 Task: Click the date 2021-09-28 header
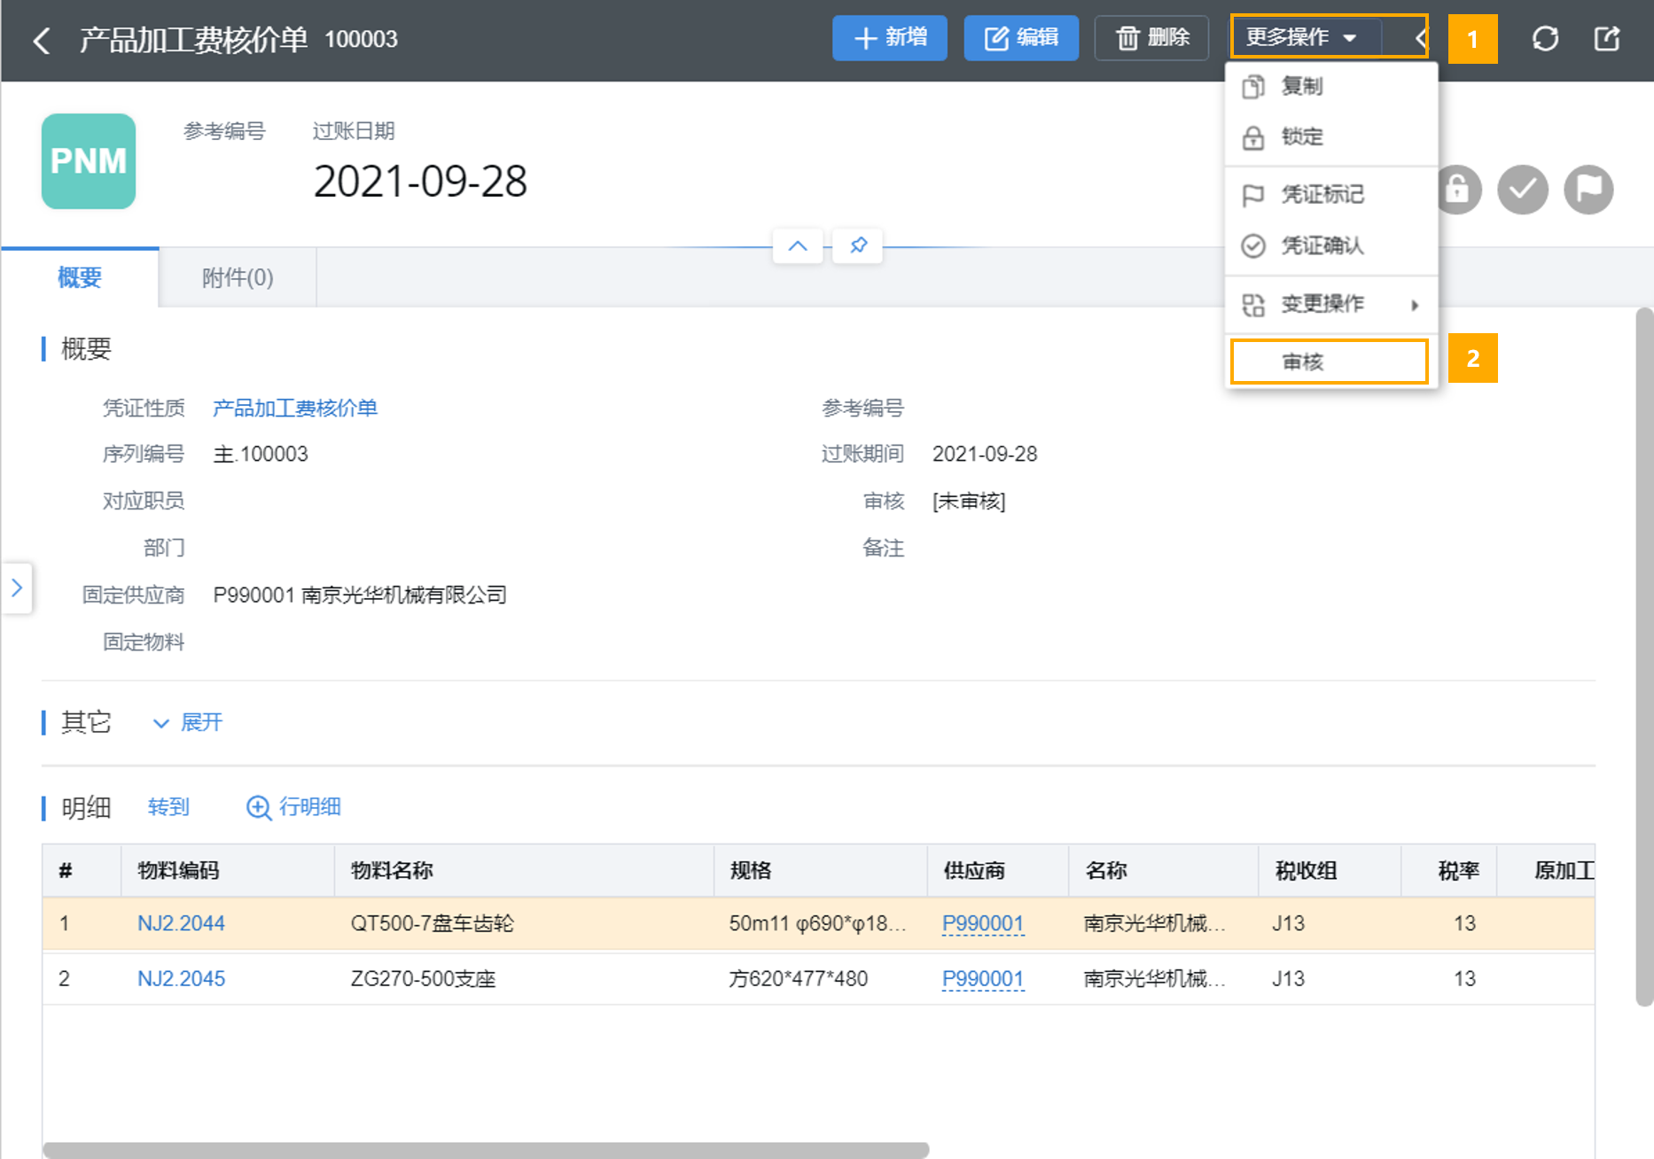(420, 181)
